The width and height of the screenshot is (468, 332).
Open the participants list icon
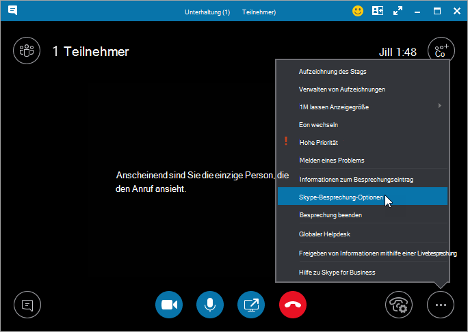coord(27,51)
